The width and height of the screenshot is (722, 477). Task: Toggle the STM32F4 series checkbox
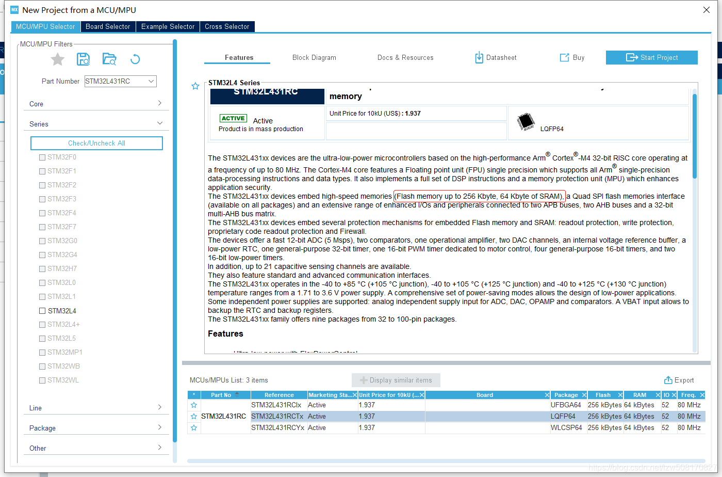point(42,213)
